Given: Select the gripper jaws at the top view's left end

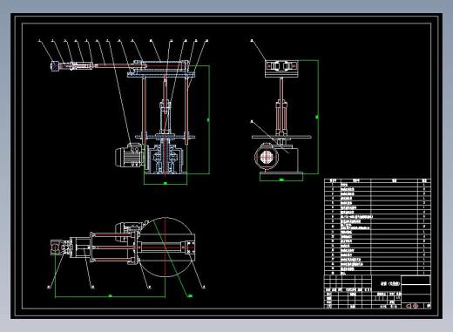Looking at the screenshot, I should [x=60, y=247].
